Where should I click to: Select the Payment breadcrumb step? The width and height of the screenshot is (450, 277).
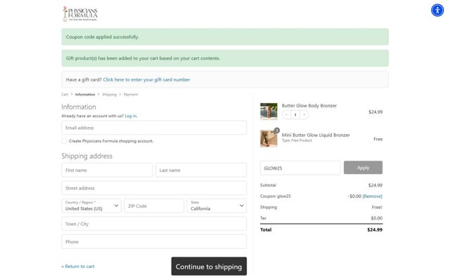(x=131, y=95)
